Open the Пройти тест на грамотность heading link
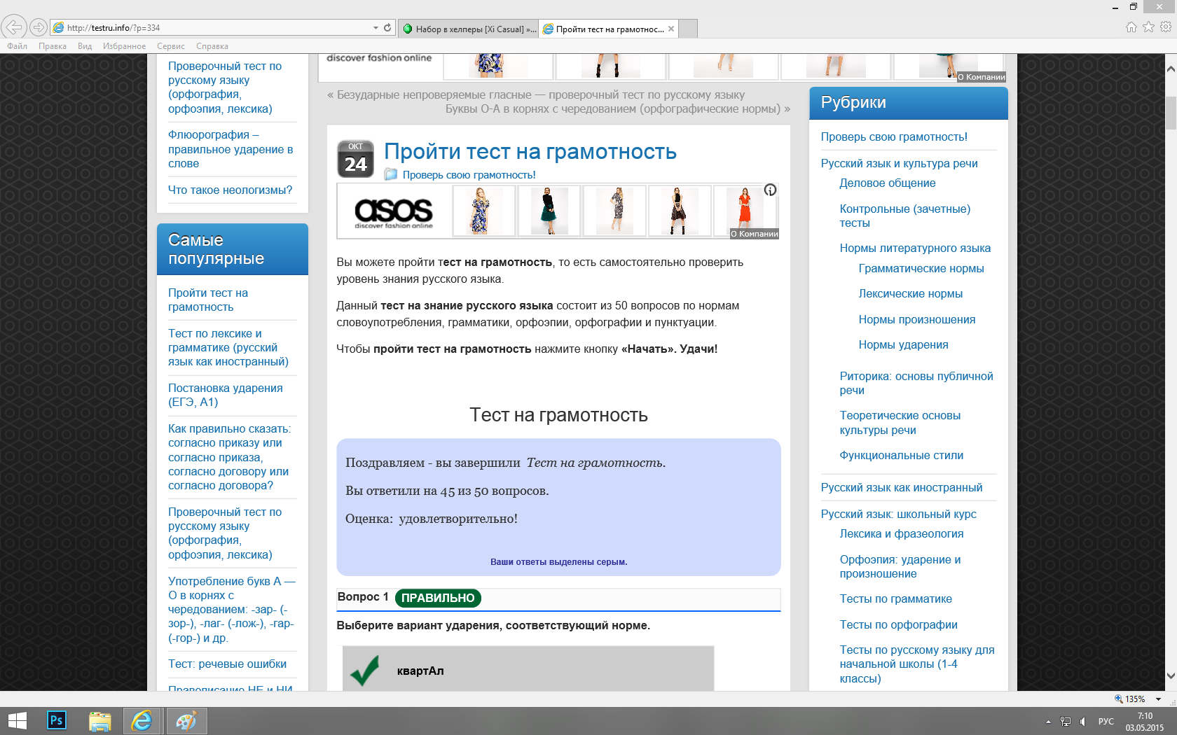Screen dimensions: 1177x735 coord(530,151)
